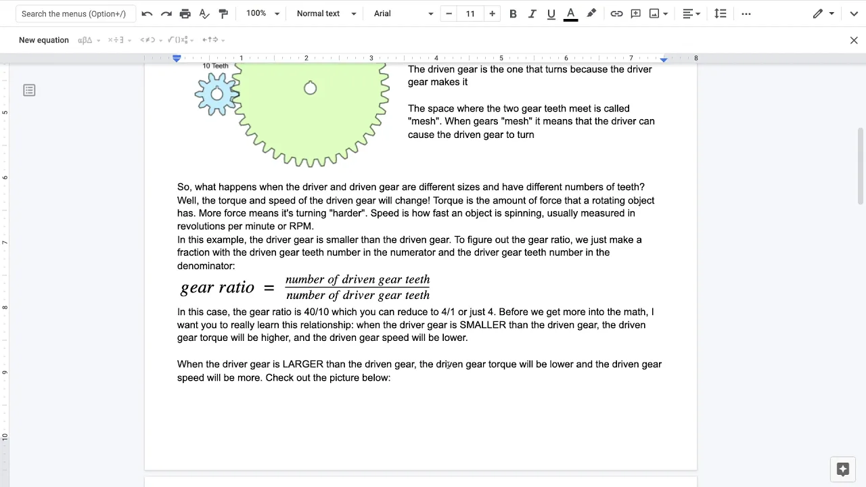Open the math operations equation dropdown
Image resolution: width=866 pixels, height=487 pixels.
182,40
